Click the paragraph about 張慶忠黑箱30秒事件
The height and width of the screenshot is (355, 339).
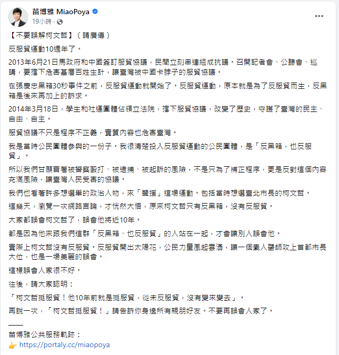point(168,91)
